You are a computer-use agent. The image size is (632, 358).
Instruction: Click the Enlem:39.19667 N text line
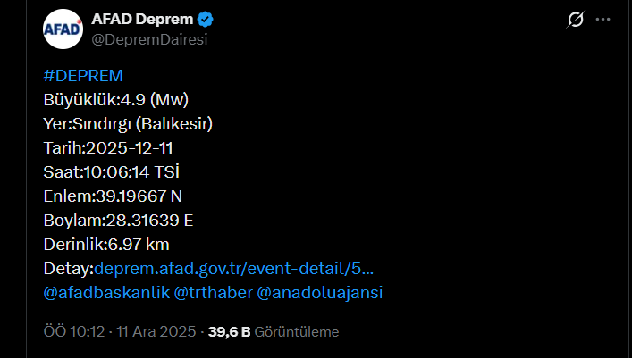[113, 196]
